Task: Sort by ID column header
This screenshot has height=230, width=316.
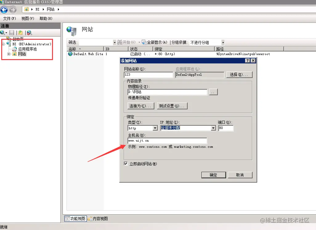Action: click(116, 49)
